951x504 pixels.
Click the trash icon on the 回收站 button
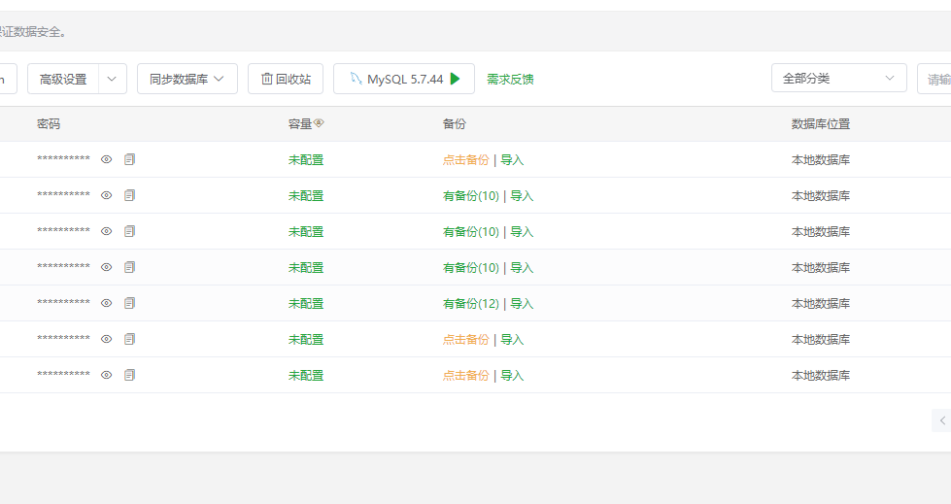pyautogui.click(x=267, y=79)
